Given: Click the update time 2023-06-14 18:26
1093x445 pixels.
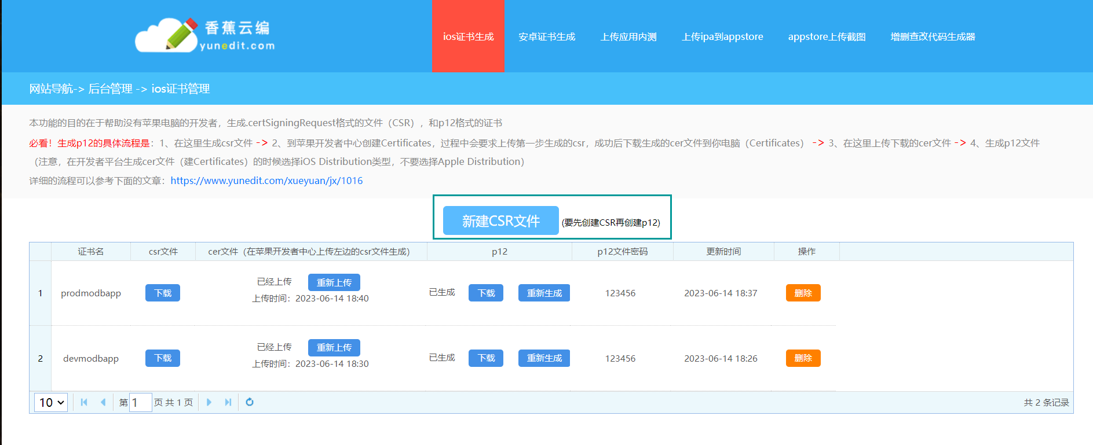Looking at the screenshot, I should coord(721,358).
